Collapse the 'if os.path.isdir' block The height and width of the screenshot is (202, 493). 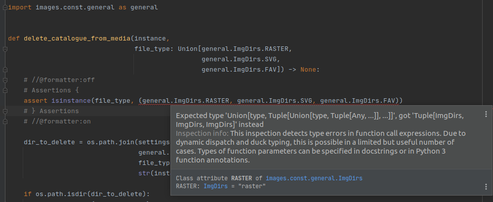(5, 194)
